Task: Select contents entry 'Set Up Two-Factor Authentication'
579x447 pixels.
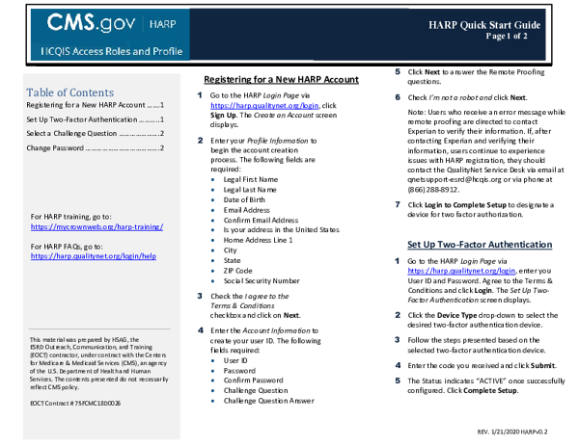Action: 95,119
